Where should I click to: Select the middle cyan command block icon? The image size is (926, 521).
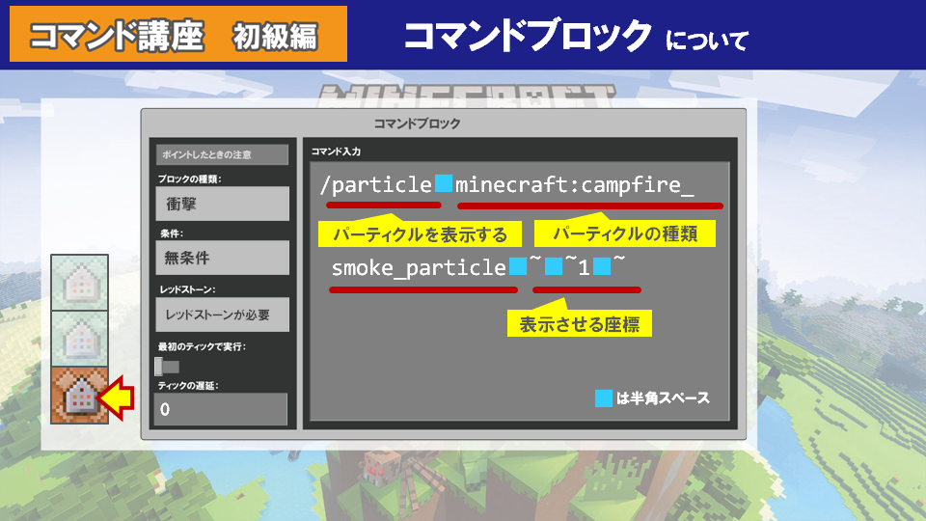[x=80, y=339]
